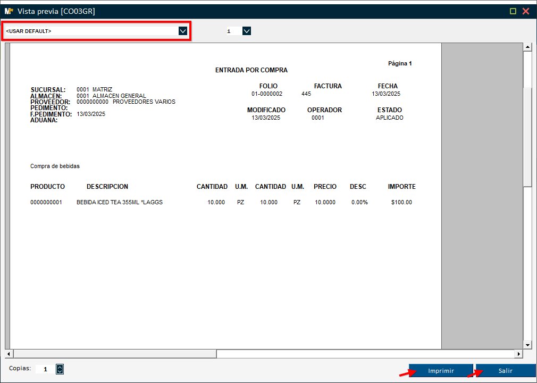Click the Copias: label
This screenshot has width=537, height=383.
point(20,368)
